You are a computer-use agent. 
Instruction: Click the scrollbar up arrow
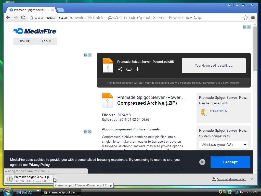point(255,25)
